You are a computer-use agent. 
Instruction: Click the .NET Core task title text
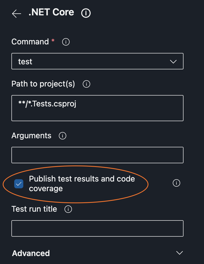51,12
